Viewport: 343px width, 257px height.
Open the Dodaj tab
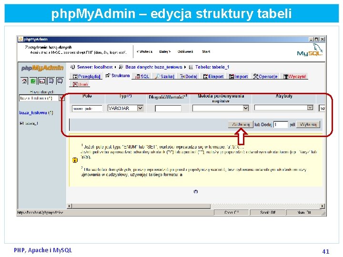[x=188, y=76]
